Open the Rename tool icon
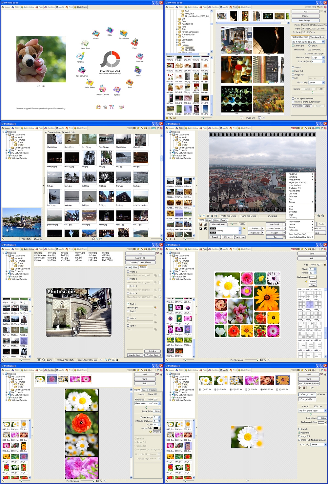328x484 pixels. (80, 56)
